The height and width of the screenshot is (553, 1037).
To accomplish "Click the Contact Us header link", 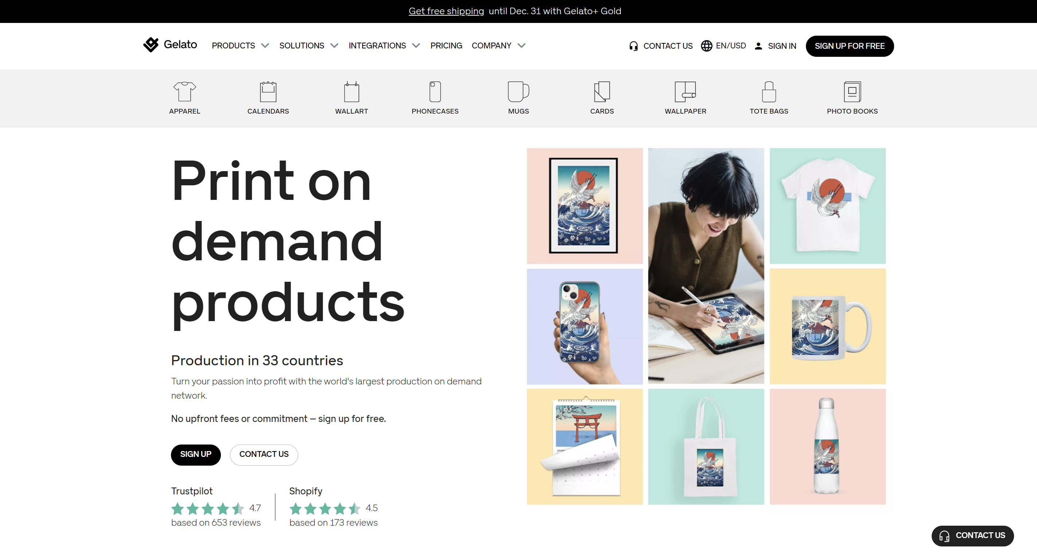I will (668, 46).
